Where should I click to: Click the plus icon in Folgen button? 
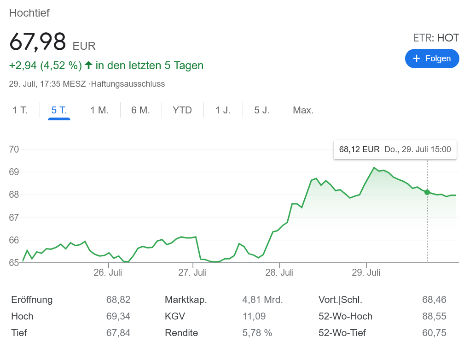[417, 59]
